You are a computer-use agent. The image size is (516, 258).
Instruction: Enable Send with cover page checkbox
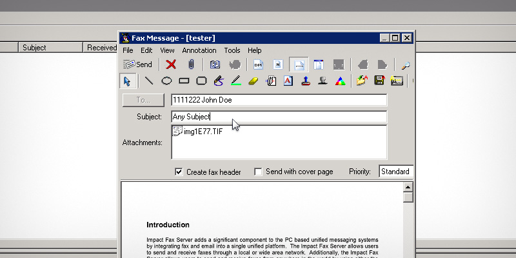[258, 172]
